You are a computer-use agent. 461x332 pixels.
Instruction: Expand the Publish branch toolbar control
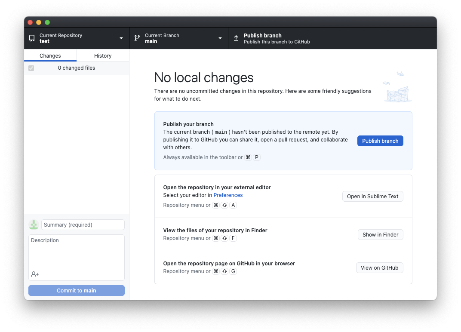coord(277,38)
